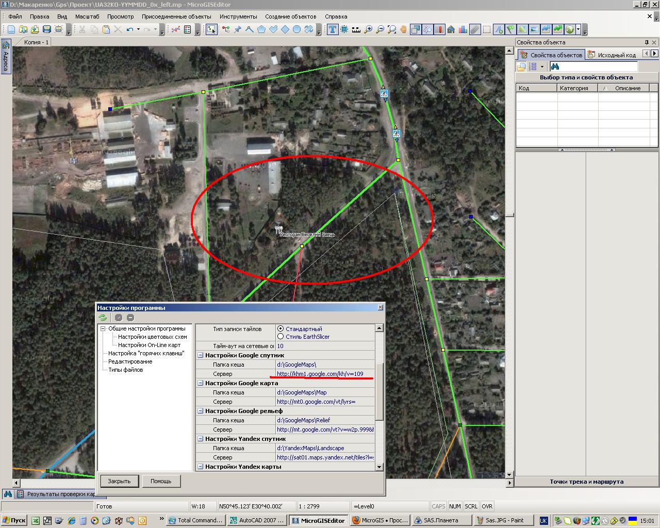Select the 'Стиль EarthSlicer' radio button
Viewport: 660px width, 528px height.
(280, 337)
